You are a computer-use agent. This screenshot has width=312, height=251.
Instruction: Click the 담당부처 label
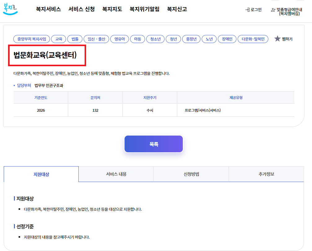click(x=24, y=85)
